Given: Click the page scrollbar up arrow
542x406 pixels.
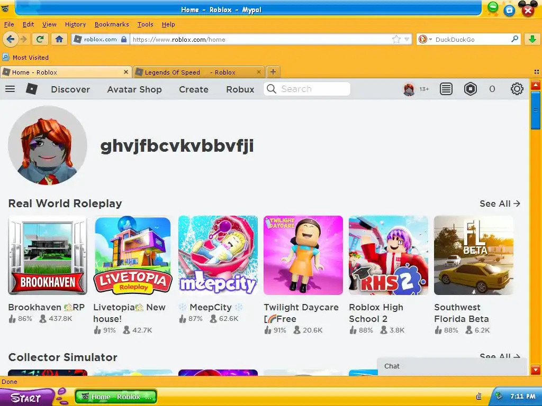Looking at the screenshot, I should (x=536, y=85).
